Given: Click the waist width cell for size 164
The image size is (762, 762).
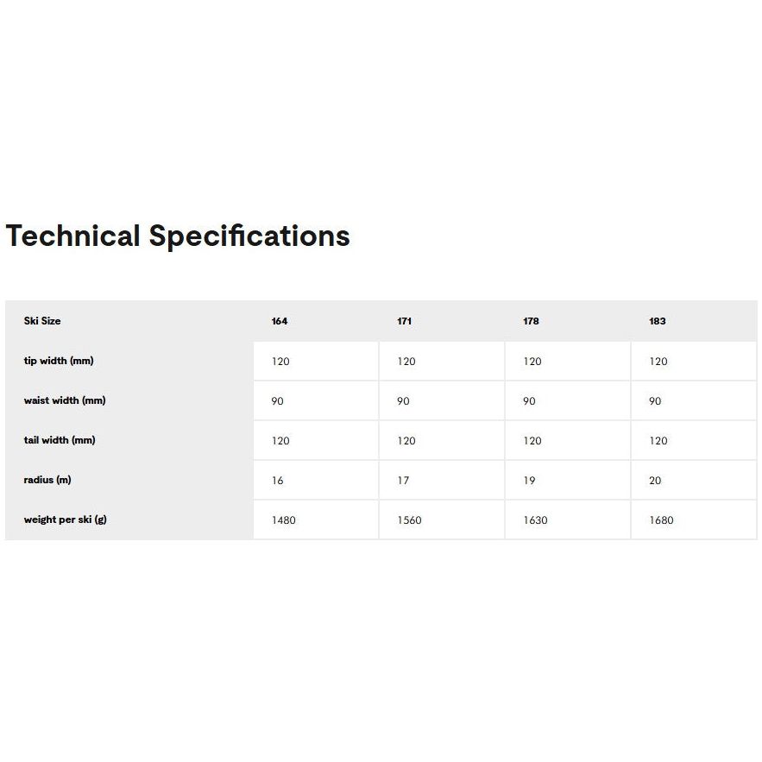Looking at the screenshot, I should 277,401.
